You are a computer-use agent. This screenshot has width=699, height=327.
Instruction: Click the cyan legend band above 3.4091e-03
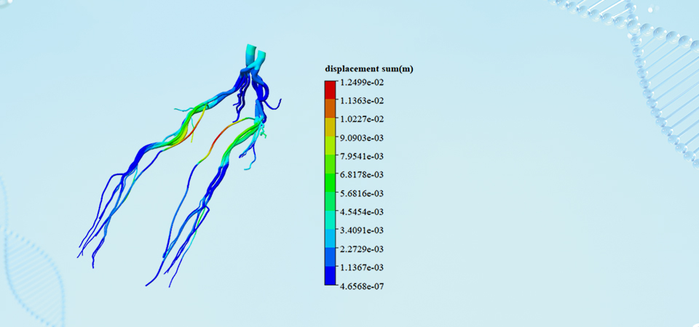[330, 221]
